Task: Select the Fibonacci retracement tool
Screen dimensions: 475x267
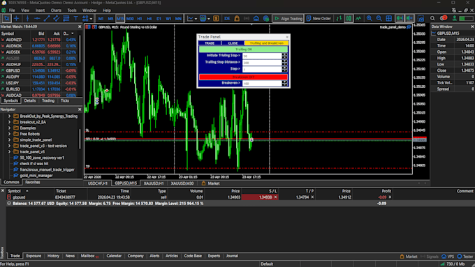Action: click(x=66, y=19)
